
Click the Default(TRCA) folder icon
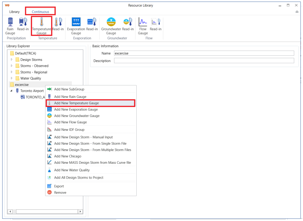click(x=12, y=53)
